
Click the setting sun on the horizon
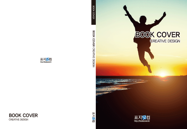click(162, 74)
